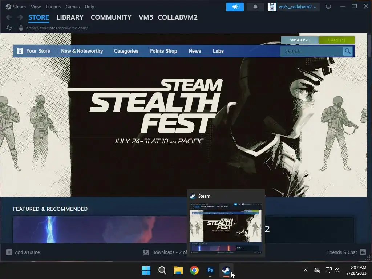
Task: Open the News link
Action: click(195, 51)
